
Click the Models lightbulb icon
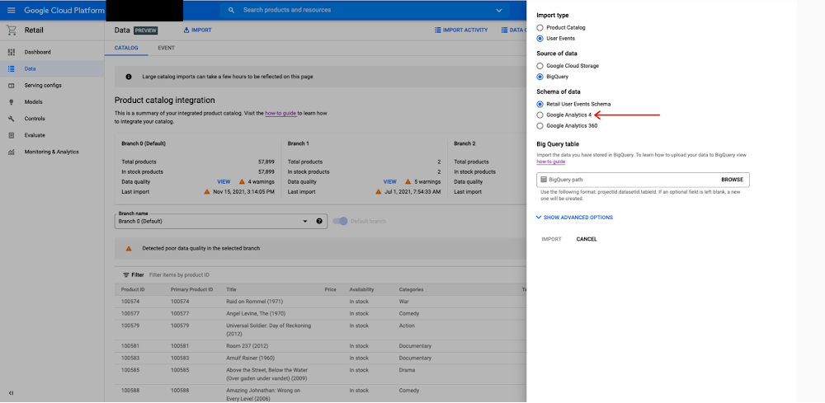click(x=11, y=102)
